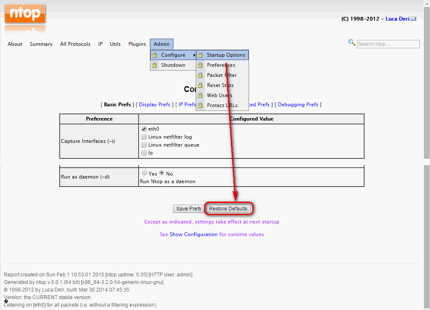
Task: Enable Linux netfilter log interface
Action: [x=144, y=137]
